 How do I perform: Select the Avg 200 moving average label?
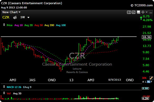click(49, 25)
